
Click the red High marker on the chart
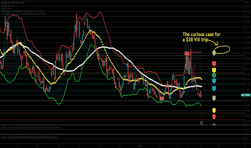(187, 53)
